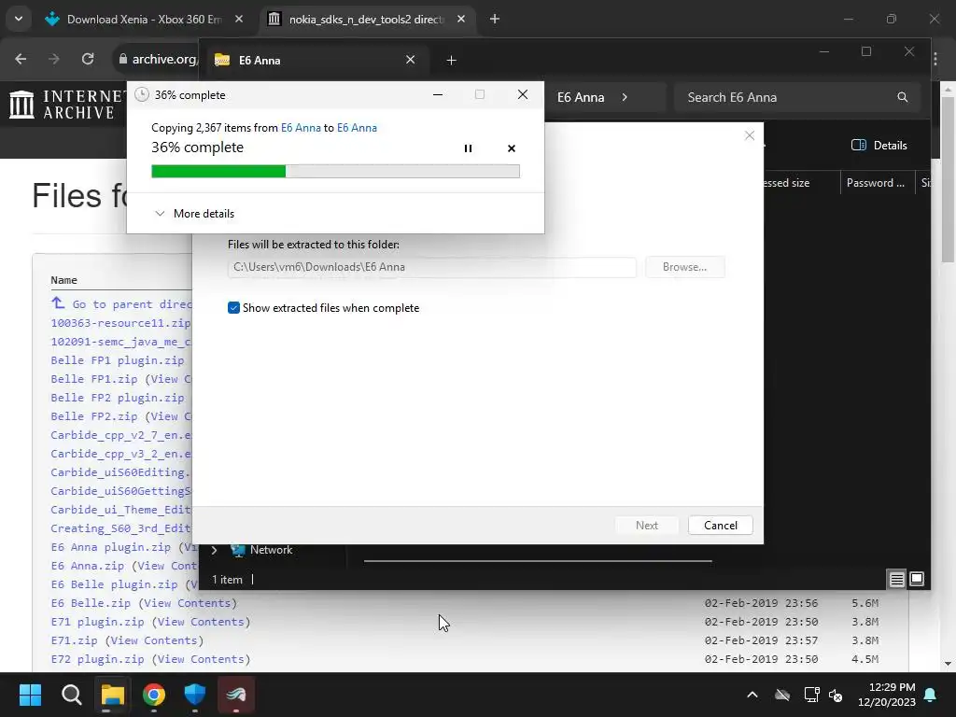The image size is (956, 717).
Task: Click the Next button in the extract dialog
Action: (x=646, y=525)
